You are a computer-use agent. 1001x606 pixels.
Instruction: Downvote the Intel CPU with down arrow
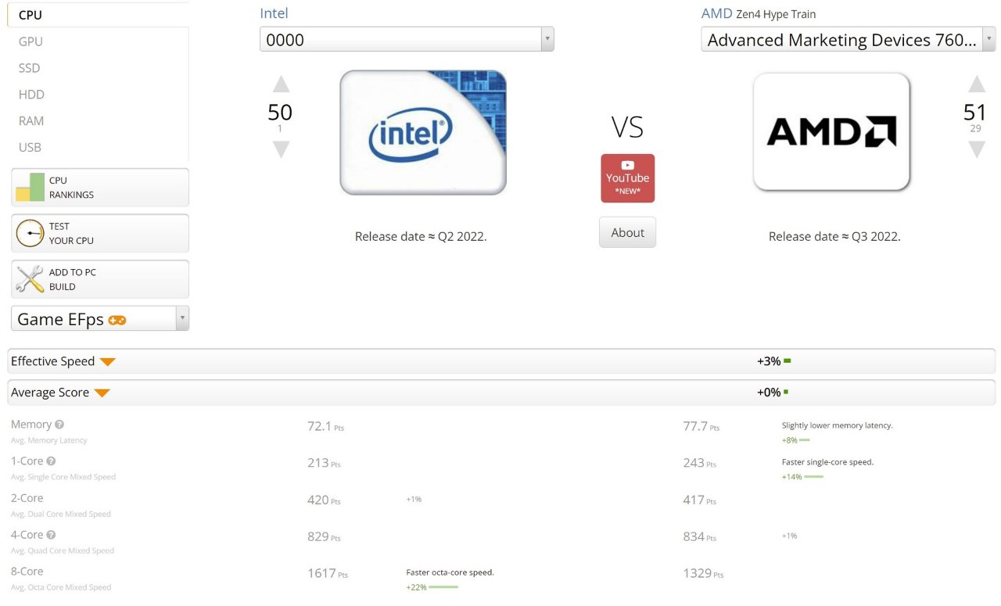281,149
